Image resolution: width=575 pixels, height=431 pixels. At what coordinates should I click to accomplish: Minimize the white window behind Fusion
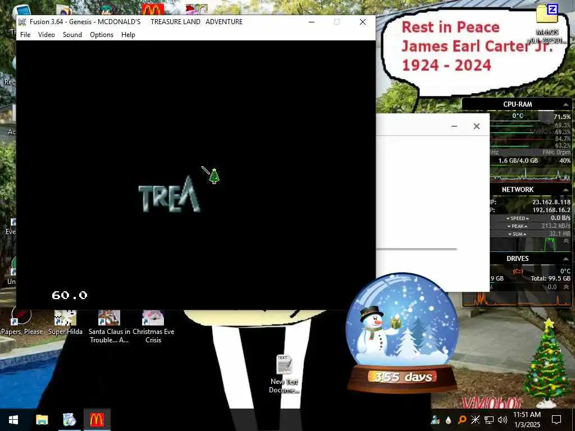[x=454, y=126]
